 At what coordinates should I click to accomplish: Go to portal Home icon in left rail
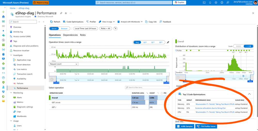tap(3, 16)
